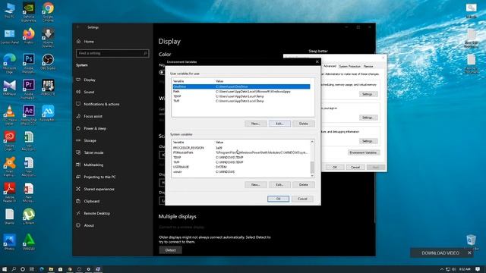Open the Avast antivirus desktop icon

point(10,167)
